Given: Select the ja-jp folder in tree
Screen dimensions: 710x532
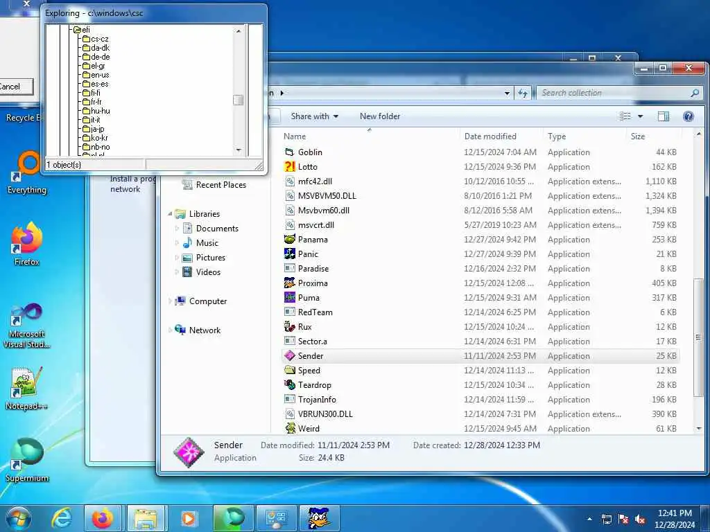Looking at the screenshot, I should (x=94, y=129).
